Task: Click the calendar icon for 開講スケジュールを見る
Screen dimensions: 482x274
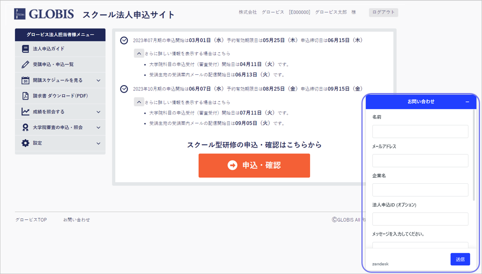Action: [25, 80]
